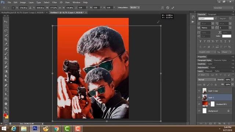This screenshot has width=235, height=132.
Task: Open the layer filter Kind dropdown
Action: (x=203, y=75)
